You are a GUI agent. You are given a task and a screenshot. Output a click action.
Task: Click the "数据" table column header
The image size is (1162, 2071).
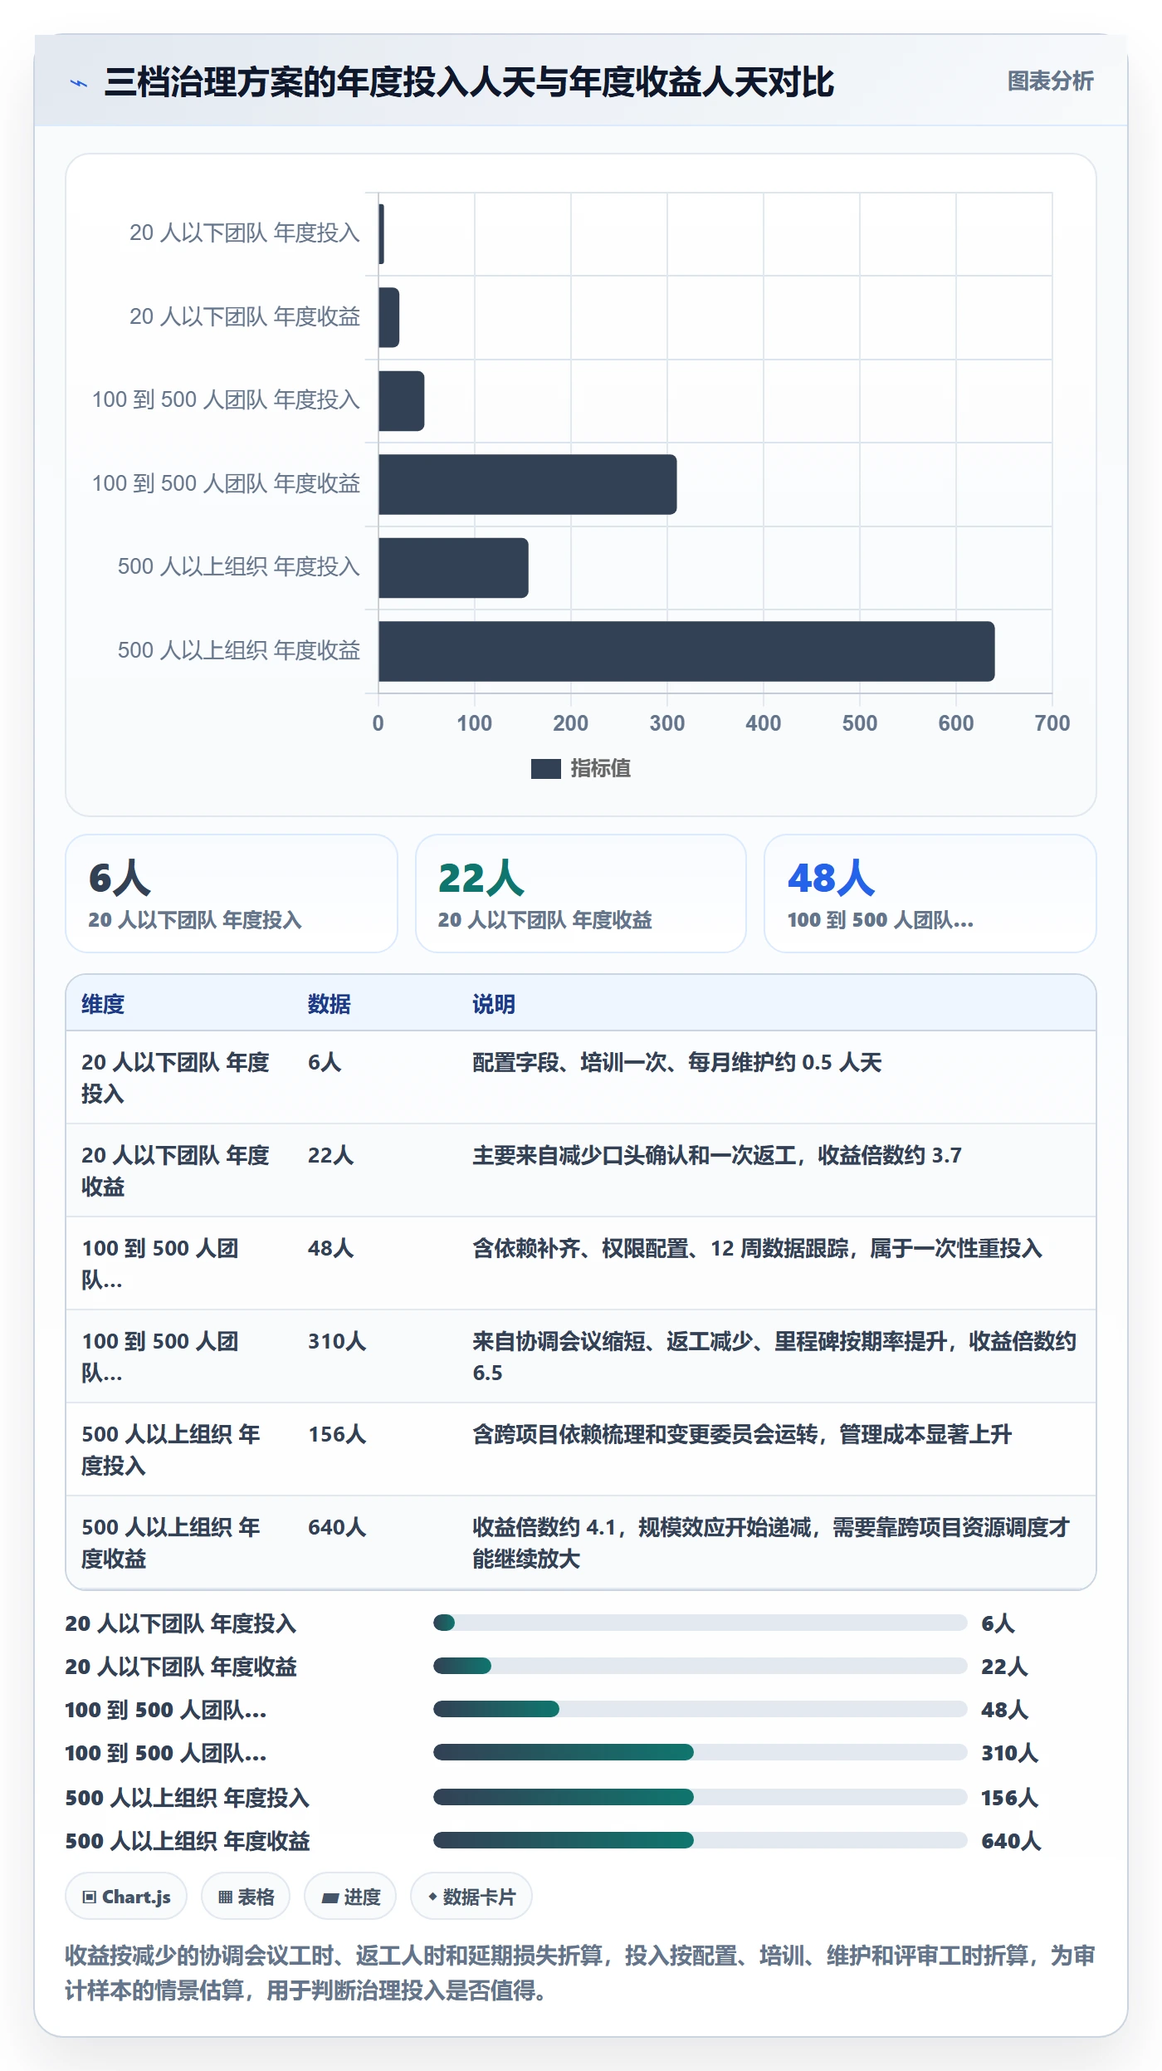point(330,1004)
